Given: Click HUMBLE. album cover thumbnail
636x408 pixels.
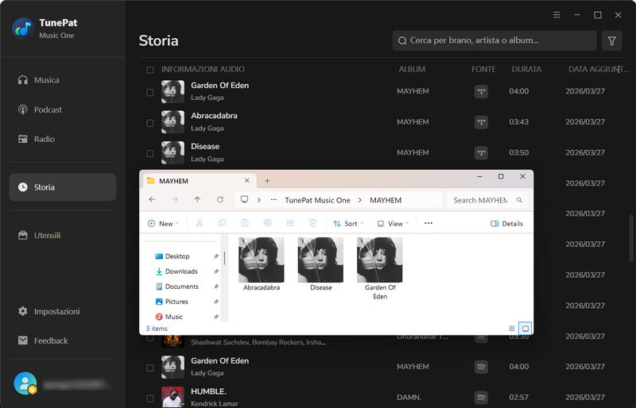Looking at the screenshot, I should coord(173,397).
